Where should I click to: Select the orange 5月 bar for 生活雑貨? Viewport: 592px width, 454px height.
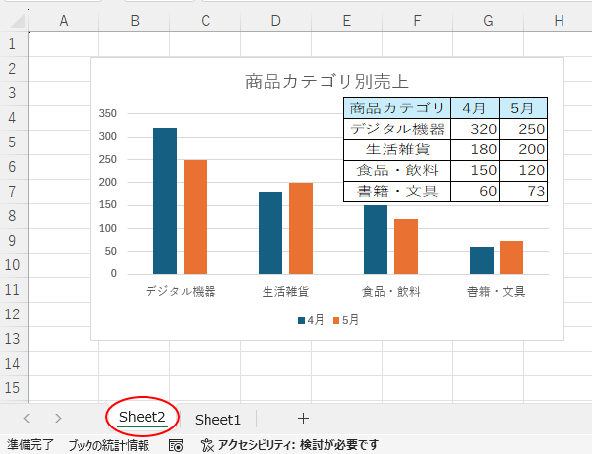click(301, 228)
